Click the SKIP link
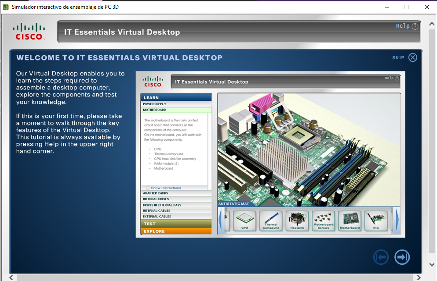 pyautogui.click(x=398, y=57)
